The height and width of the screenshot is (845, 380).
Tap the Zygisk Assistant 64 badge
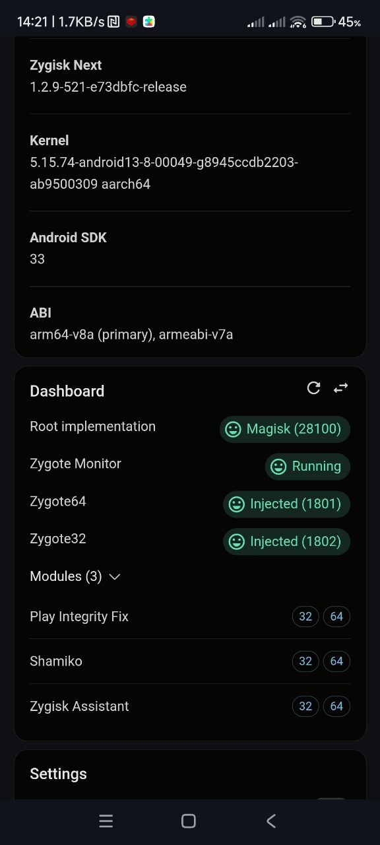click(336, 706)
